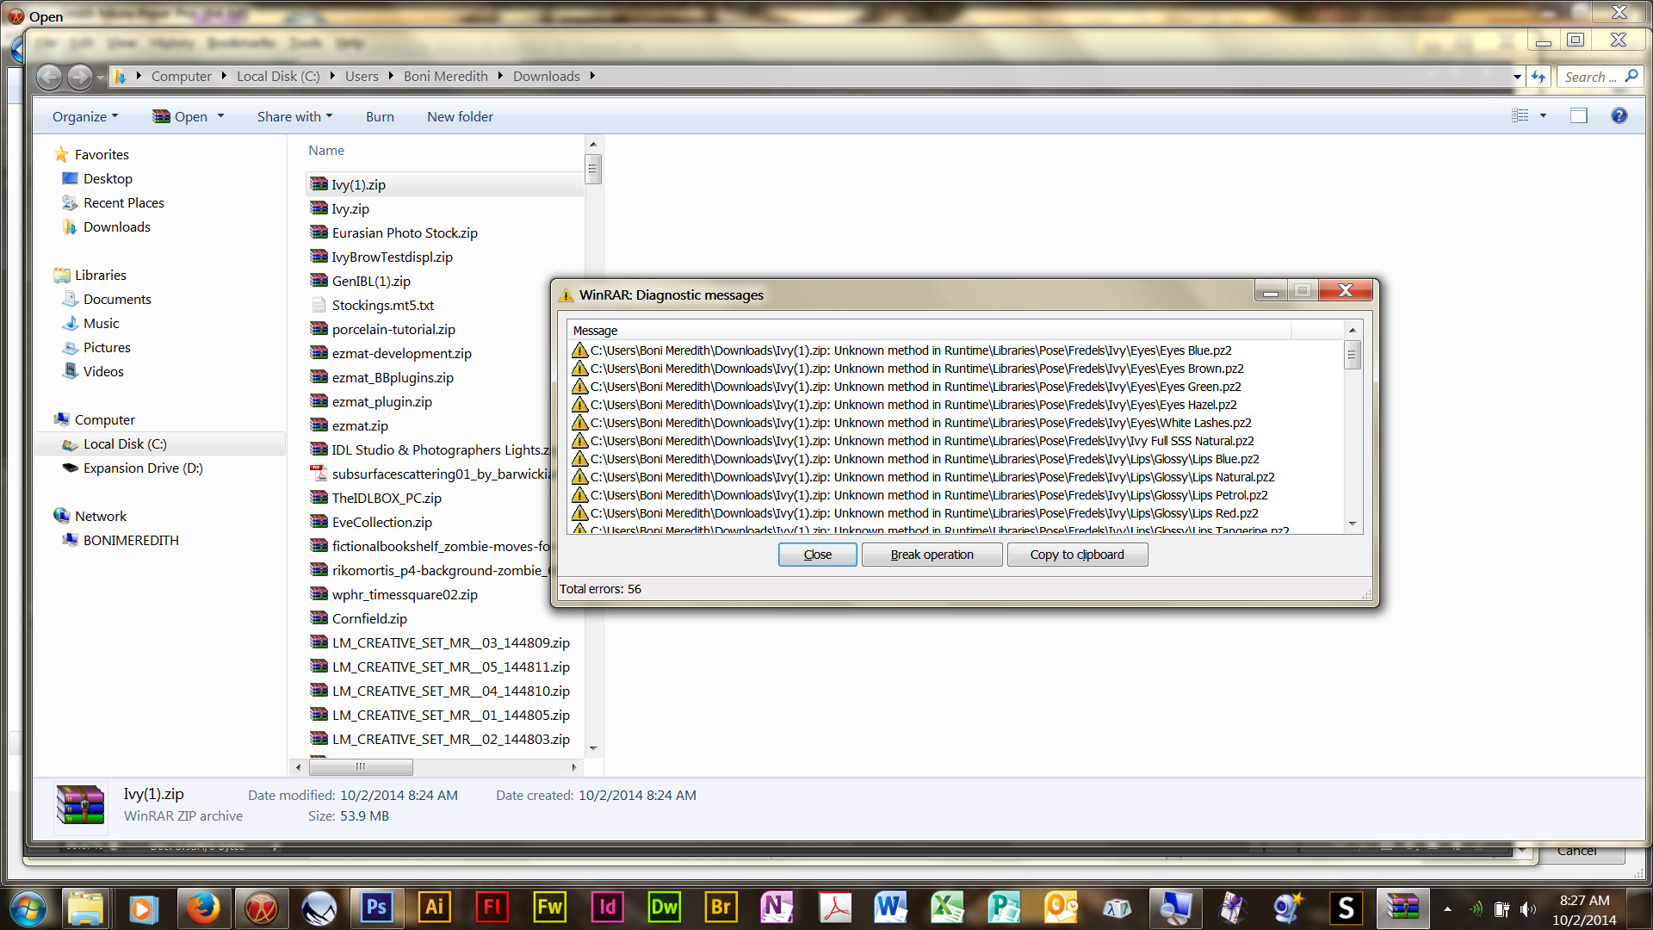Click the Copy to clipboard button
The height and width of the screenshot is (930, 1653).
pos(1076,555)
